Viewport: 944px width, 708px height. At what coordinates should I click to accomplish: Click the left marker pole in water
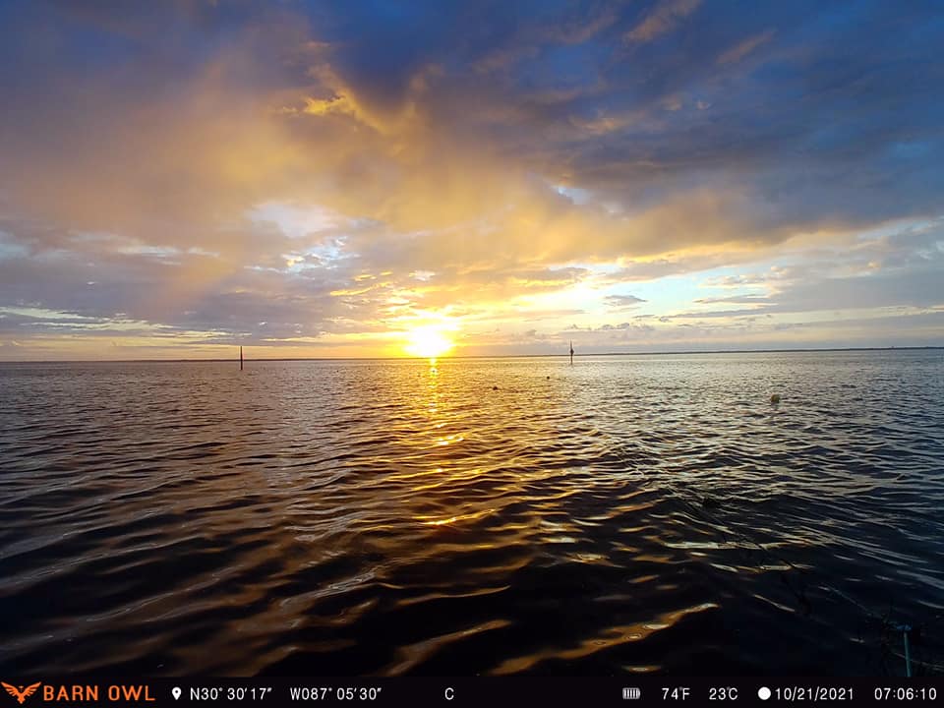point(241,358)
